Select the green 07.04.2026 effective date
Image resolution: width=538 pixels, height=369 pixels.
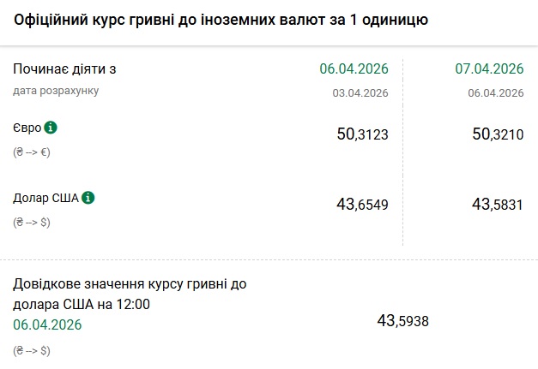click(x=487, y=69)
